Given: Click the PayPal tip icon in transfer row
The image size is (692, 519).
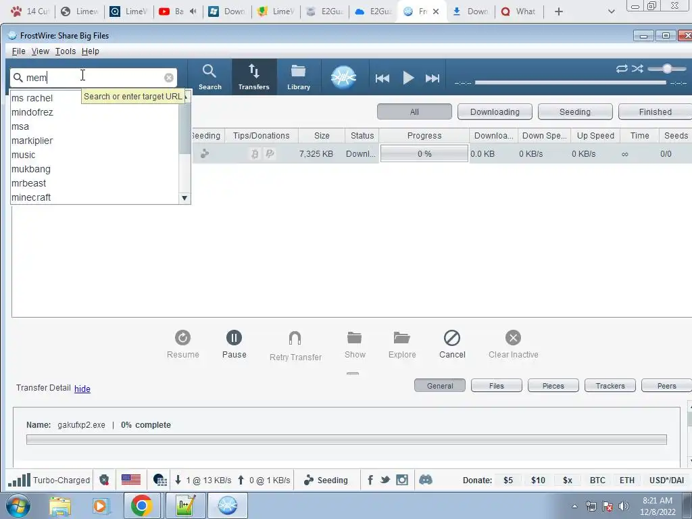Looking at the screenshot, I should tap(270, 154).
